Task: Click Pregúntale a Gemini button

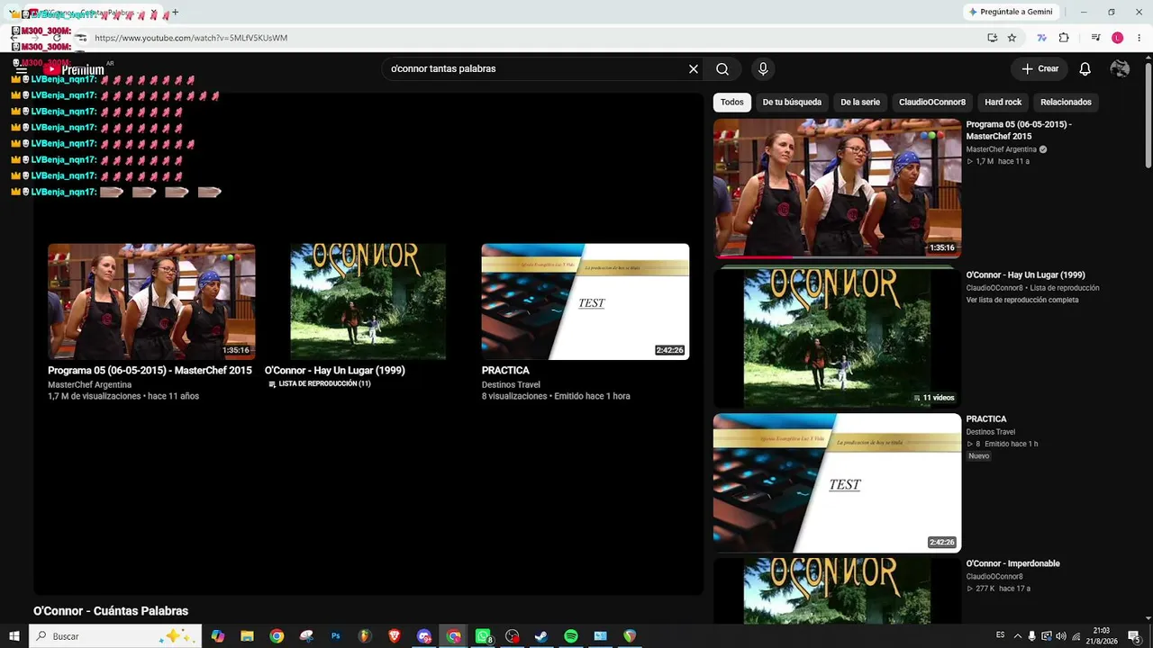Action: (x=1011, y=12)
